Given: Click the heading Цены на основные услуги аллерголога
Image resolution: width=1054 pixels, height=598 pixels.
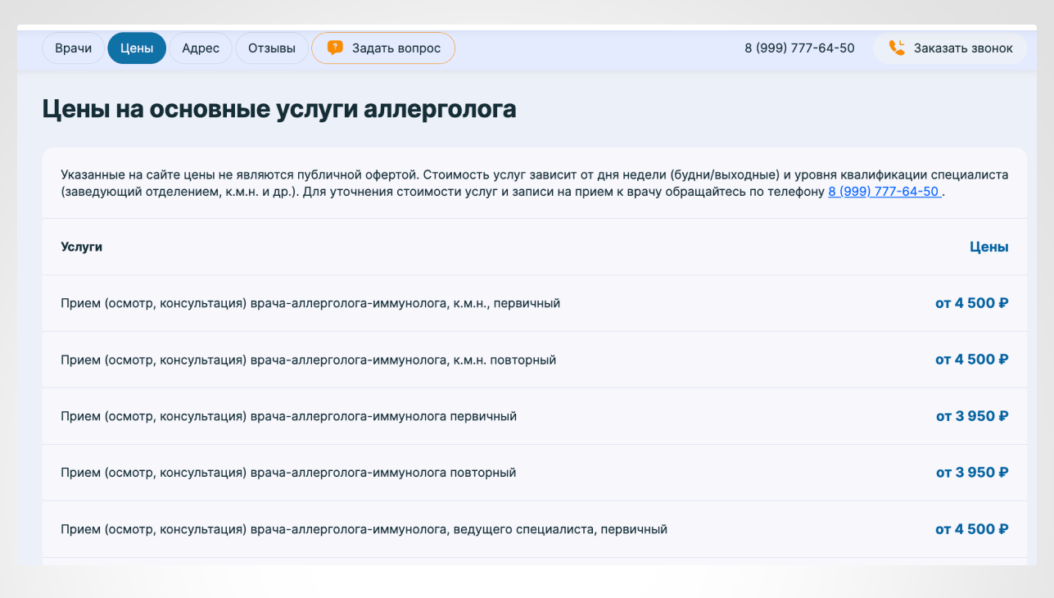Looking at the screenshot, I should coord(279,109).
